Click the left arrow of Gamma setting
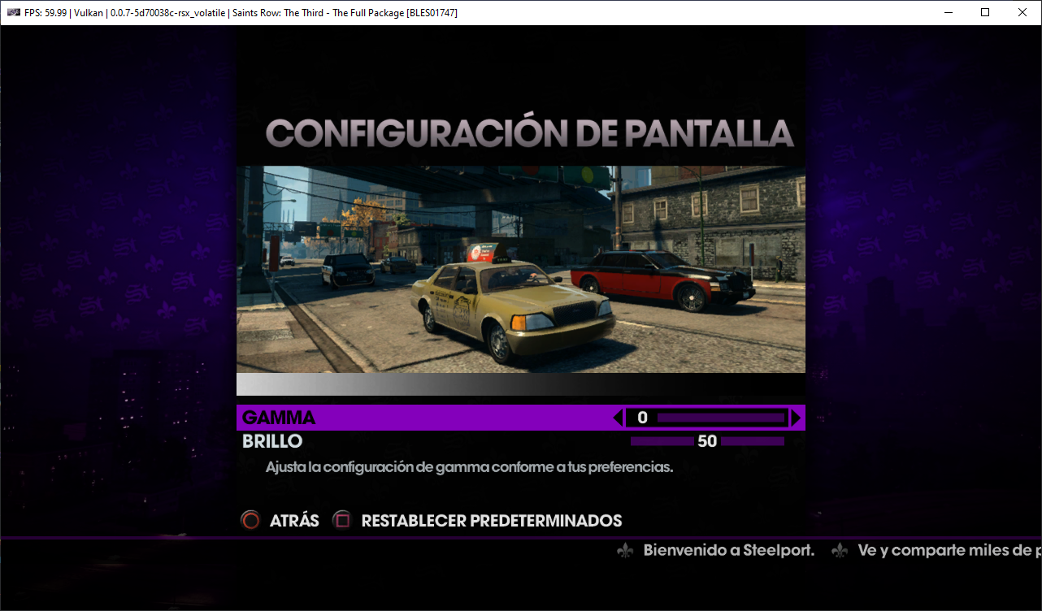The width and height of the screenshot is (1042, 611). [618, 418]
